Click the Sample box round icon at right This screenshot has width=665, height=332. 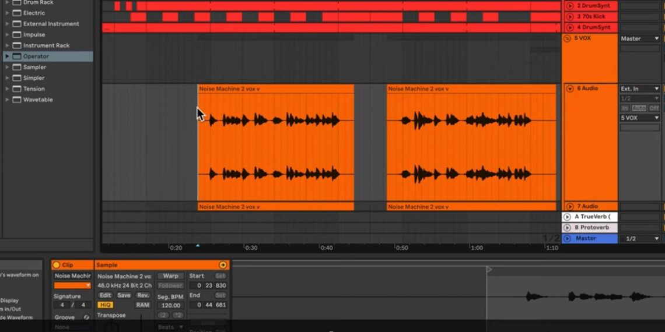pos(222,265)
